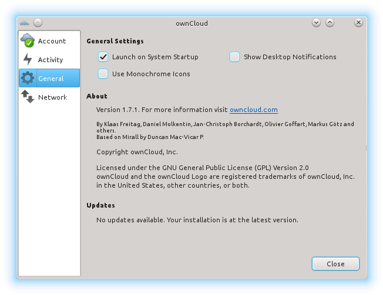Open the owncloud.com link
Viewport: 383px width, 295px height.
click(x=254, y=110)
